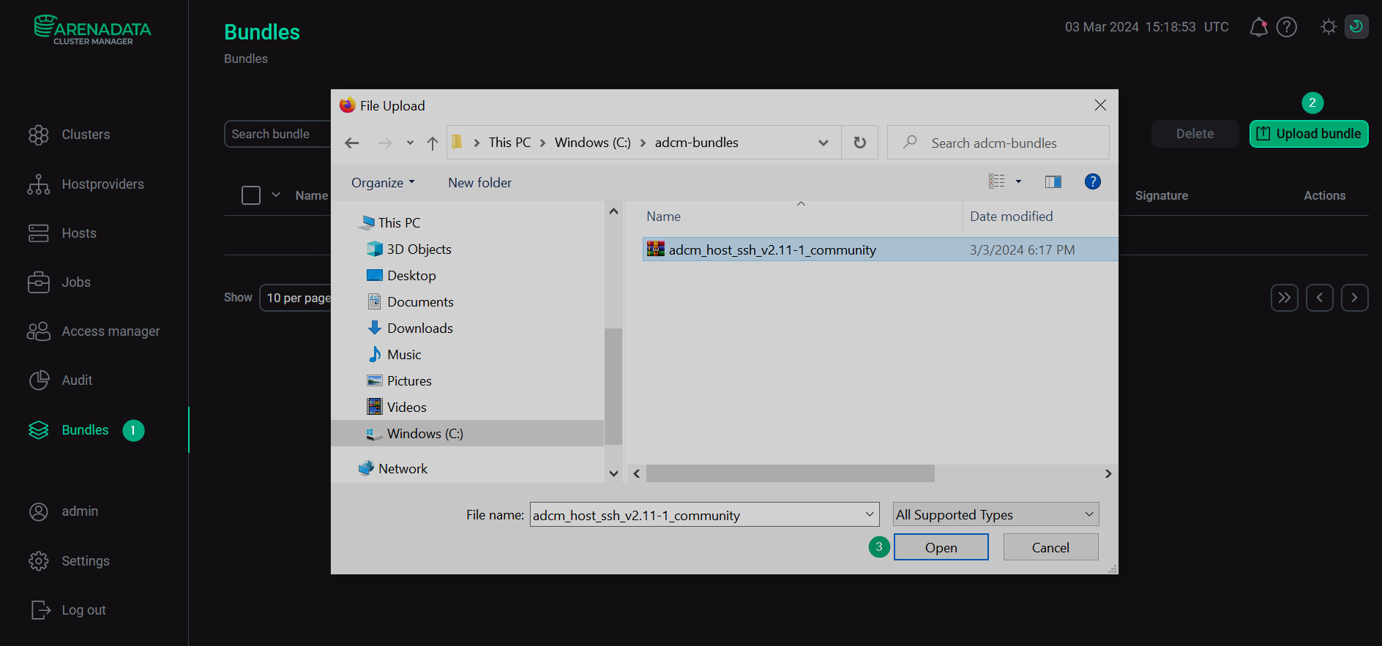Screen dimensions: 1382x646
Task: Select adcm_host_ssh_v2.11-1_community file
Action: [772, 250]
